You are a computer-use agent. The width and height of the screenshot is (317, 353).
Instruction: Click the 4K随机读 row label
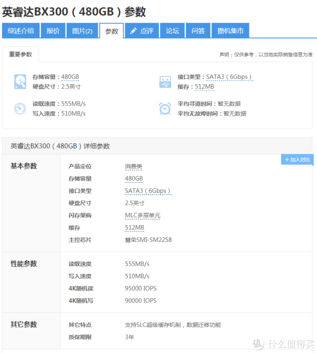(x=81, y=289)
